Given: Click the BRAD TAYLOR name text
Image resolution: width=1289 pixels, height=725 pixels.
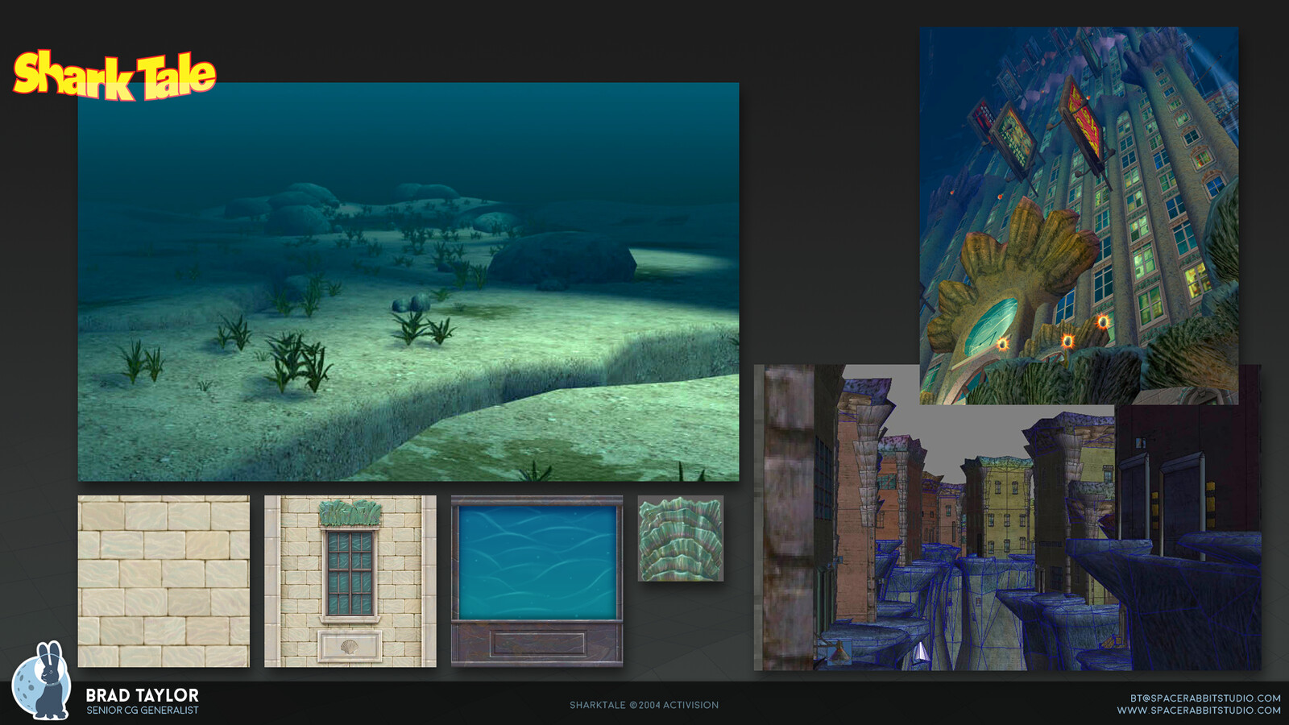Looking at the screenshot, I should (x=143, y=695).
